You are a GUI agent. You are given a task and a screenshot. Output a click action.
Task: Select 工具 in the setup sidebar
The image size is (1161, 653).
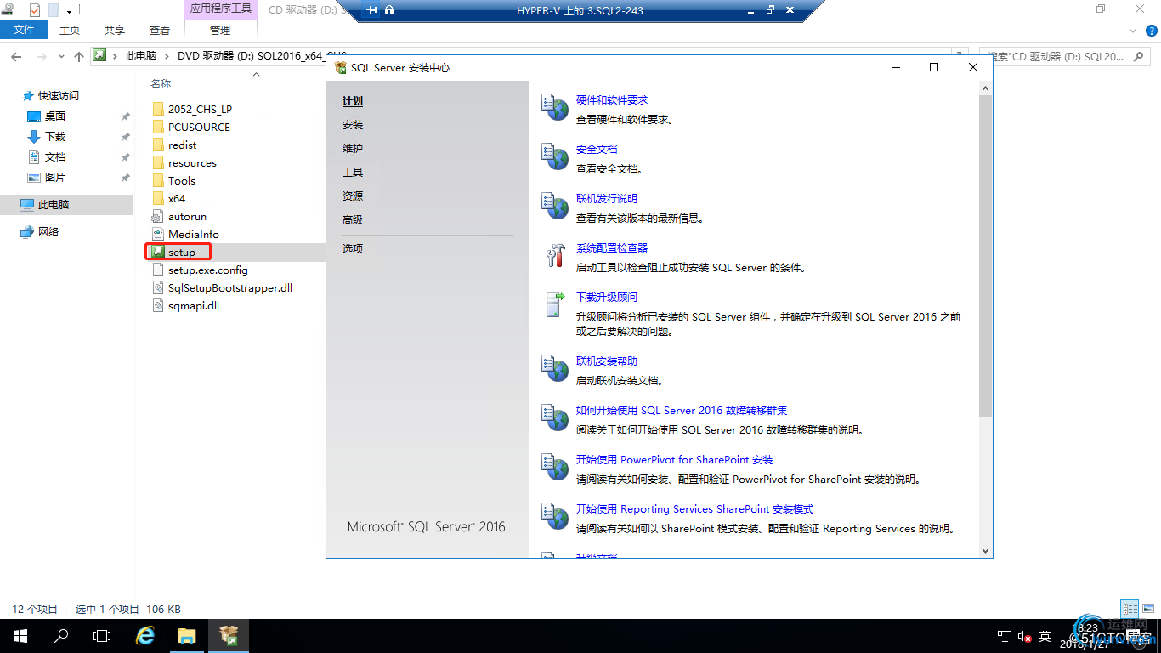pos(353,173)
